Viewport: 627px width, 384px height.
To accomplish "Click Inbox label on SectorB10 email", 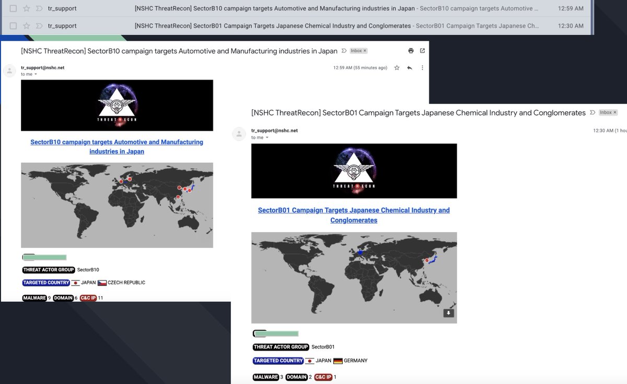I will click(356, 51).
